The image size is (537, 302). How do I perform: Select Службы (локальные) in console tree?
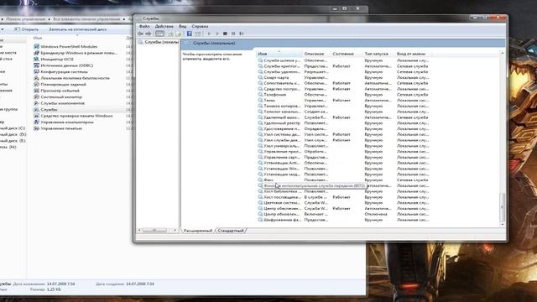tap(159, 42)
